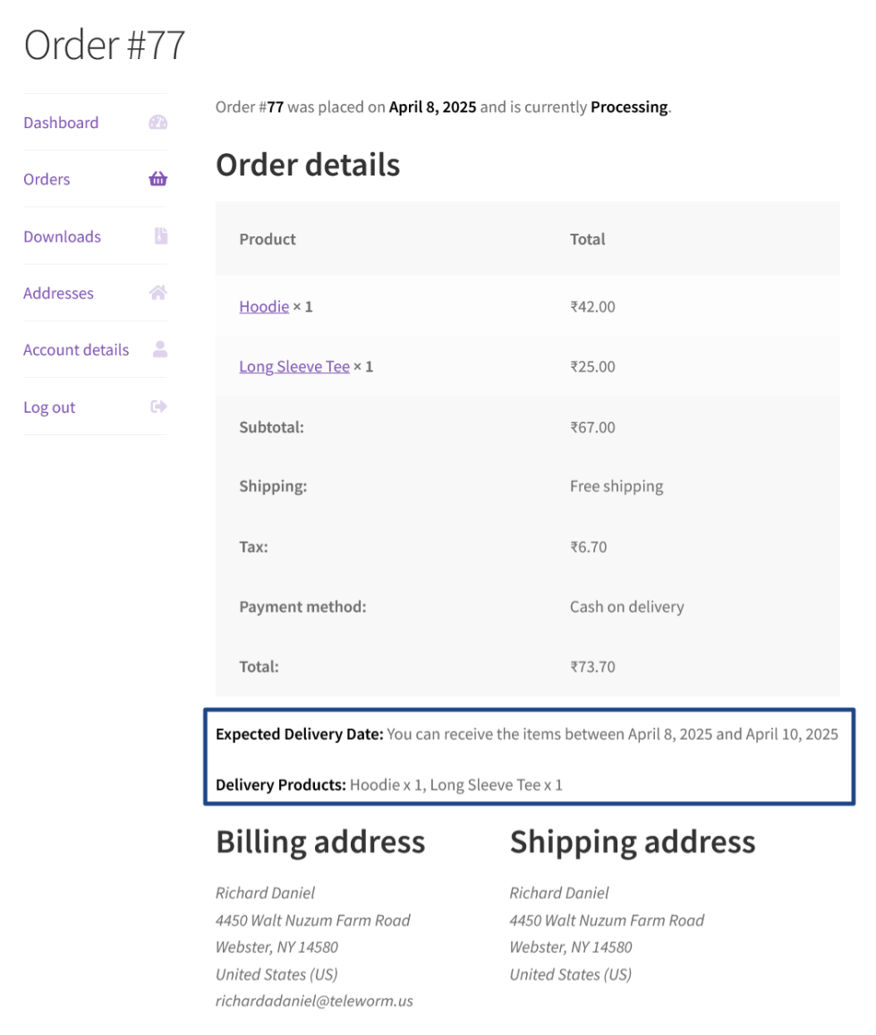Click the Downloads file icon
Screen dimensions: 876x1035
(x=160, y=236)
